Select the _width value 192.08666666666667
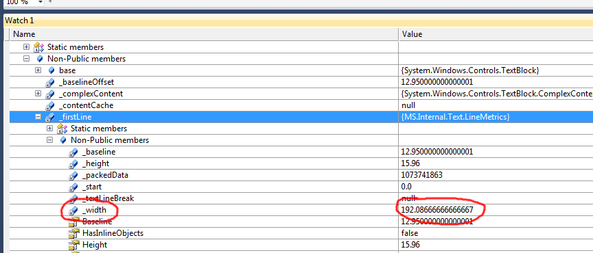 coord(437,209)
